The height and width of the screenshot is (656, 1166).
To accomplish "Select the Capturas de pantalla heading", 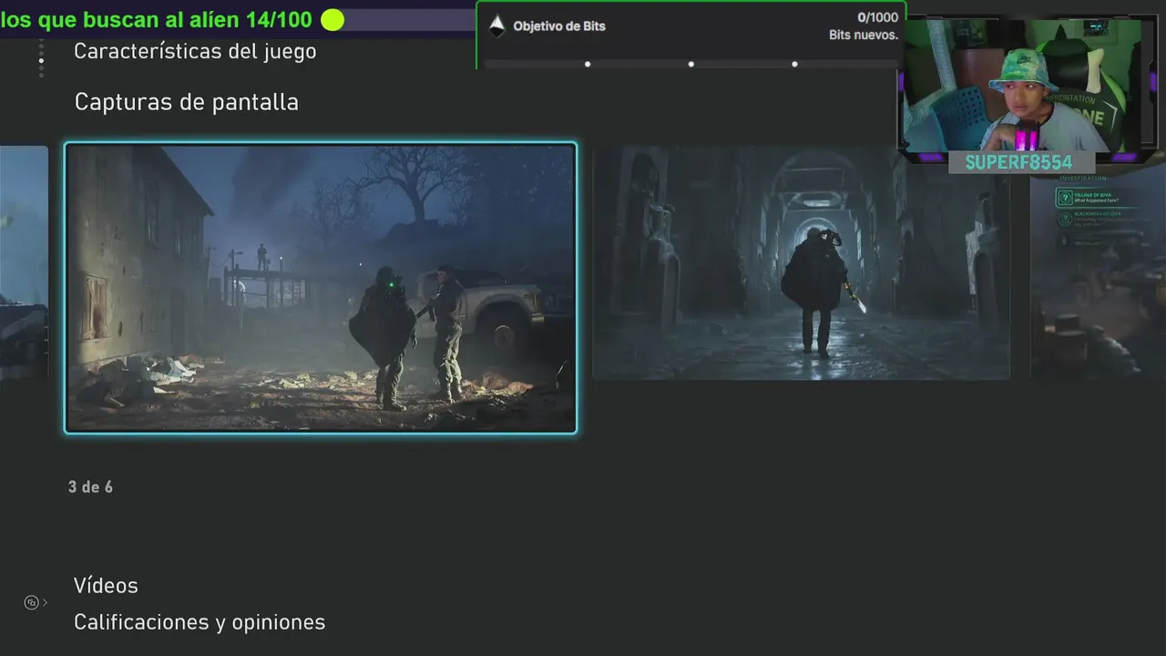I will click(187, 102).
